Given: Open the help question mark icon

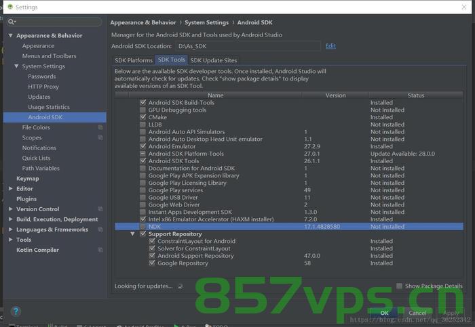Looking at the screenshot, I should point(16,311).
